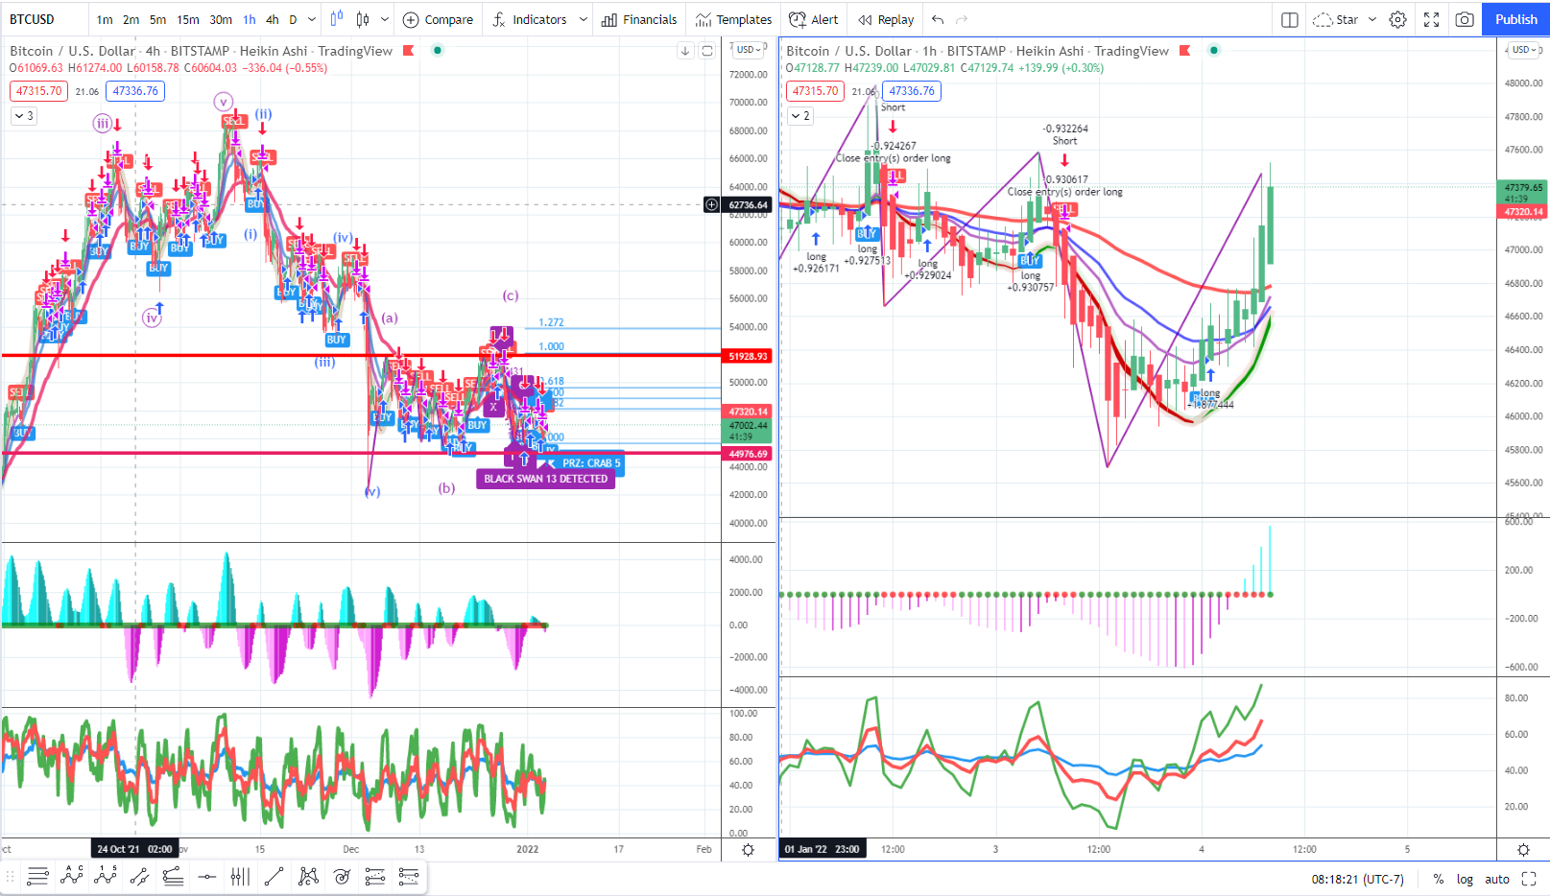The width and height of the screenshot is (1550, 896).
Task: Click the arrow-down icon on the 4h chart
Action: [685, 51]
